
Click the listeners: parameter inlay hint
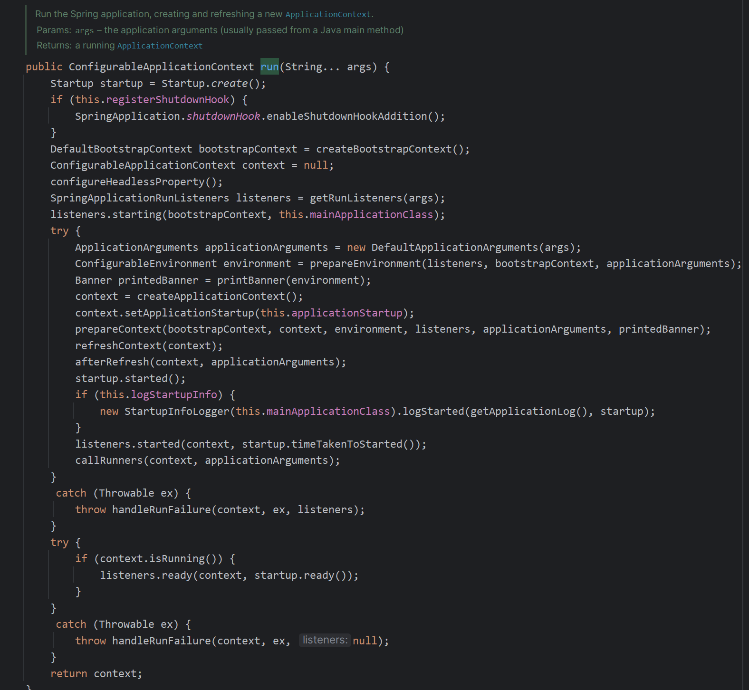(x=325, y=640)
